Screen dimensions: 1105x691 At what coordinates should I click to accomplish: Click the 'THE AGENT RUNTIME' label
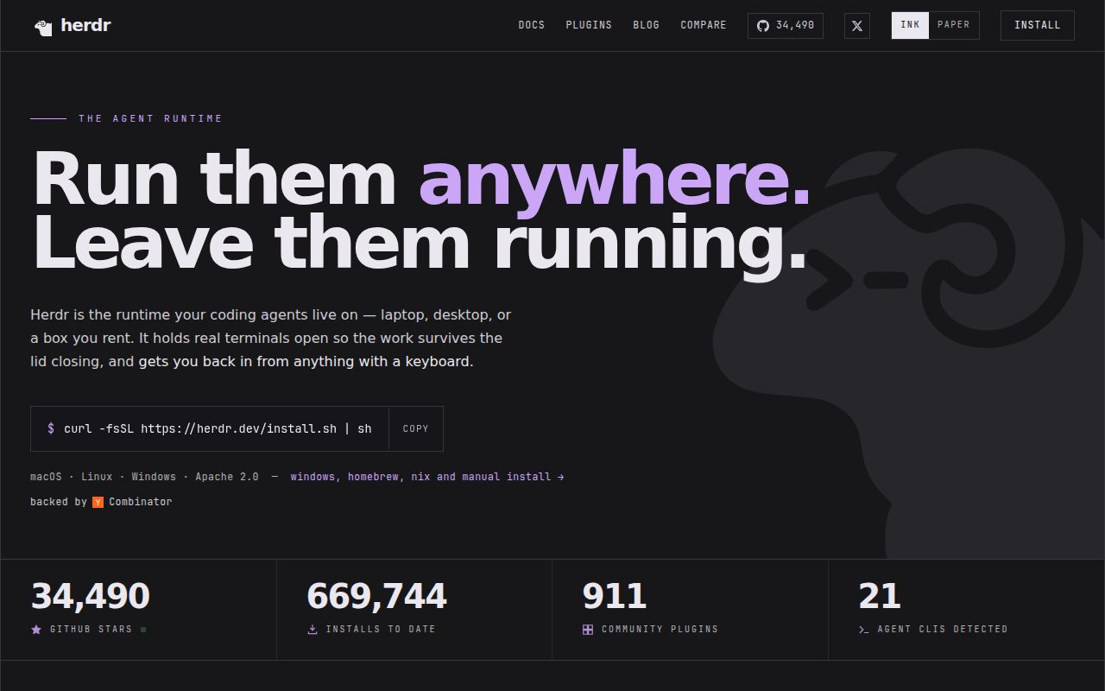(151, 118)
